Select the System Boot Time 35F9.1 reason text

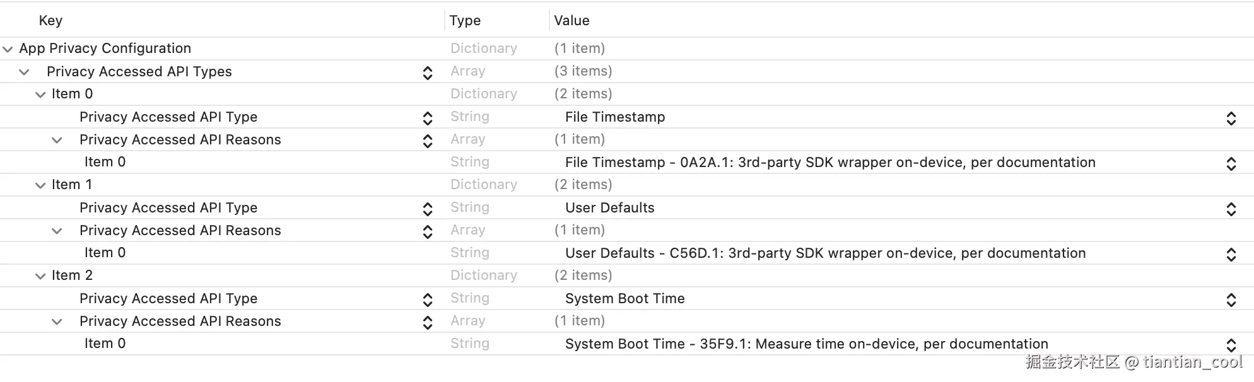pyautogui.click(x=806, y=344)
